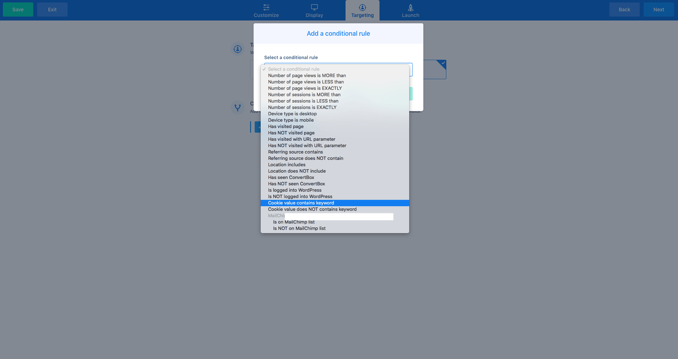Pick Device type is mobile option
Viewport: 678px width, 359px height.
click(335, 120)
